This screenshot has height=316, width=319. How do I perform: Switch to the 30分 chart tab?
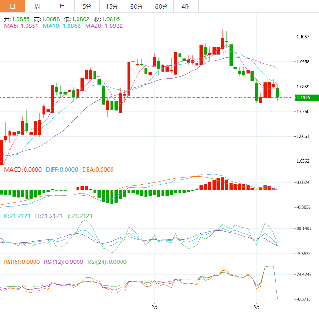(x=137, y=6)
